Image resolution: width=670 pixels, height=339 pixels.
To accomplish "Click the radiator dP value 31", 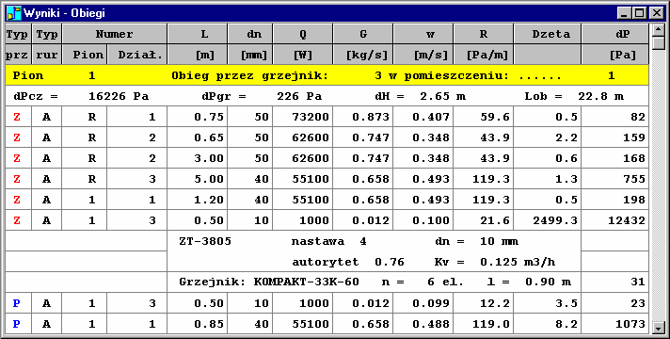I will pos(615,282).
